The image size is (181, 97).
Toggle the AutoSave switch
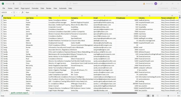pyautogui.click(x=15, y=4)
